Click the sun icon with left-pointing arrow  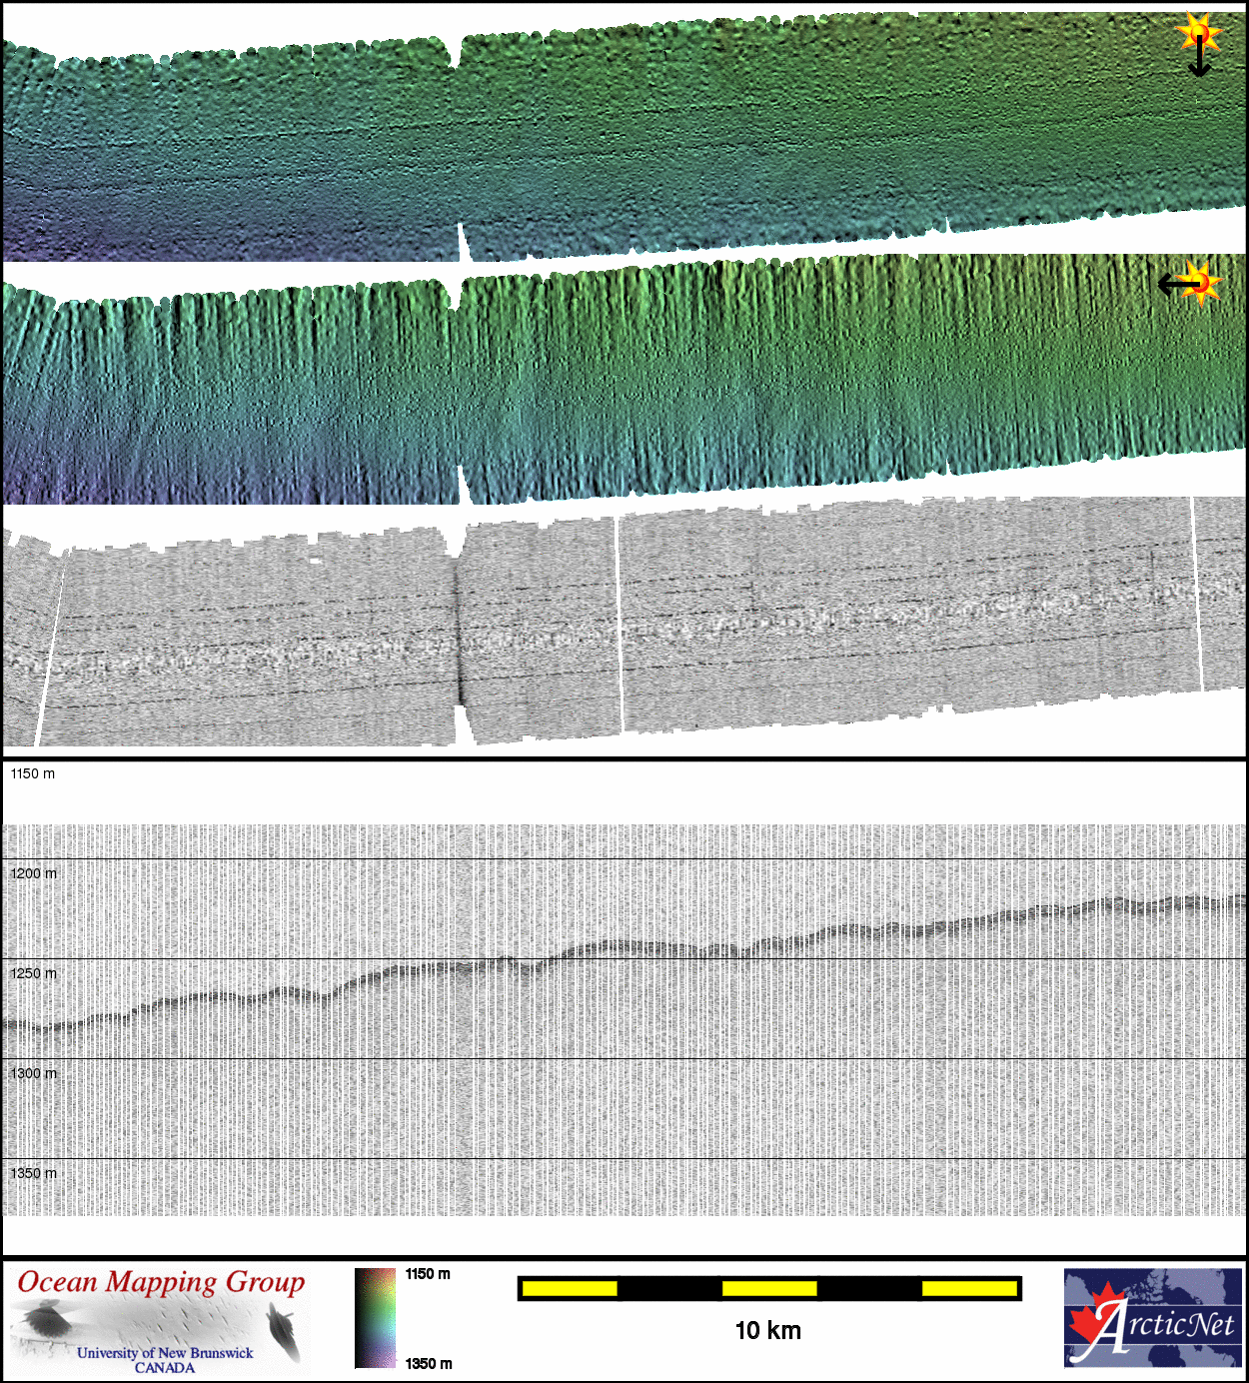pos(1190,284)
